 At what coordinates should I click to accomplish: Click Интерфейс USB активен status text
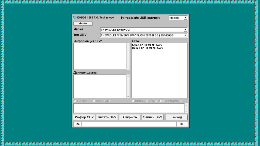click(140, 18)
